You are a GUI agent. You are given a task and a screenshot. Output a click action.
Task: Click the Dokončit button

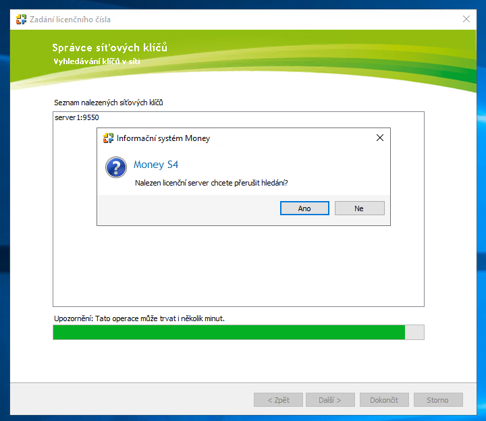click(384, 400)
